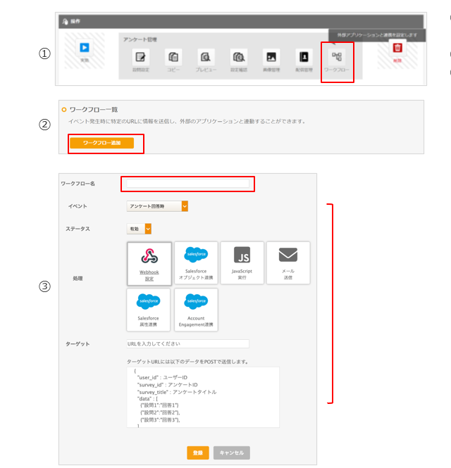Screen dimensions: 451x468
Task: Open the image management icon
Action: (x=271, y=57)
